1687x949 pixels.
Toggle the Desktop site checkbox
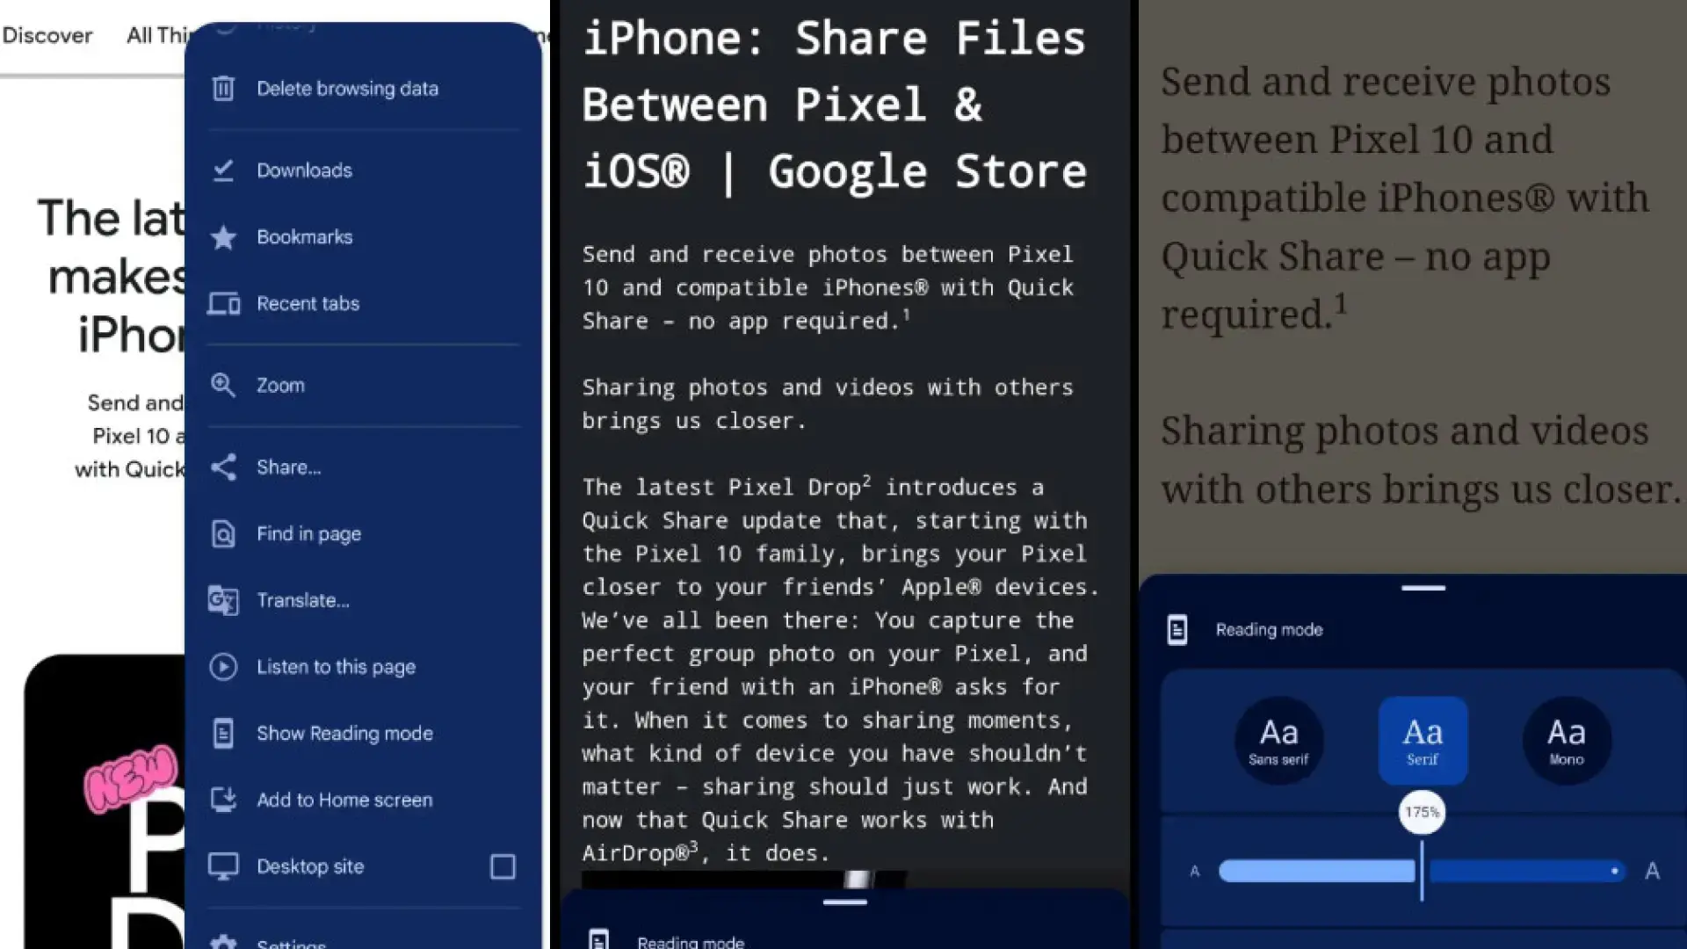[503, 867]
